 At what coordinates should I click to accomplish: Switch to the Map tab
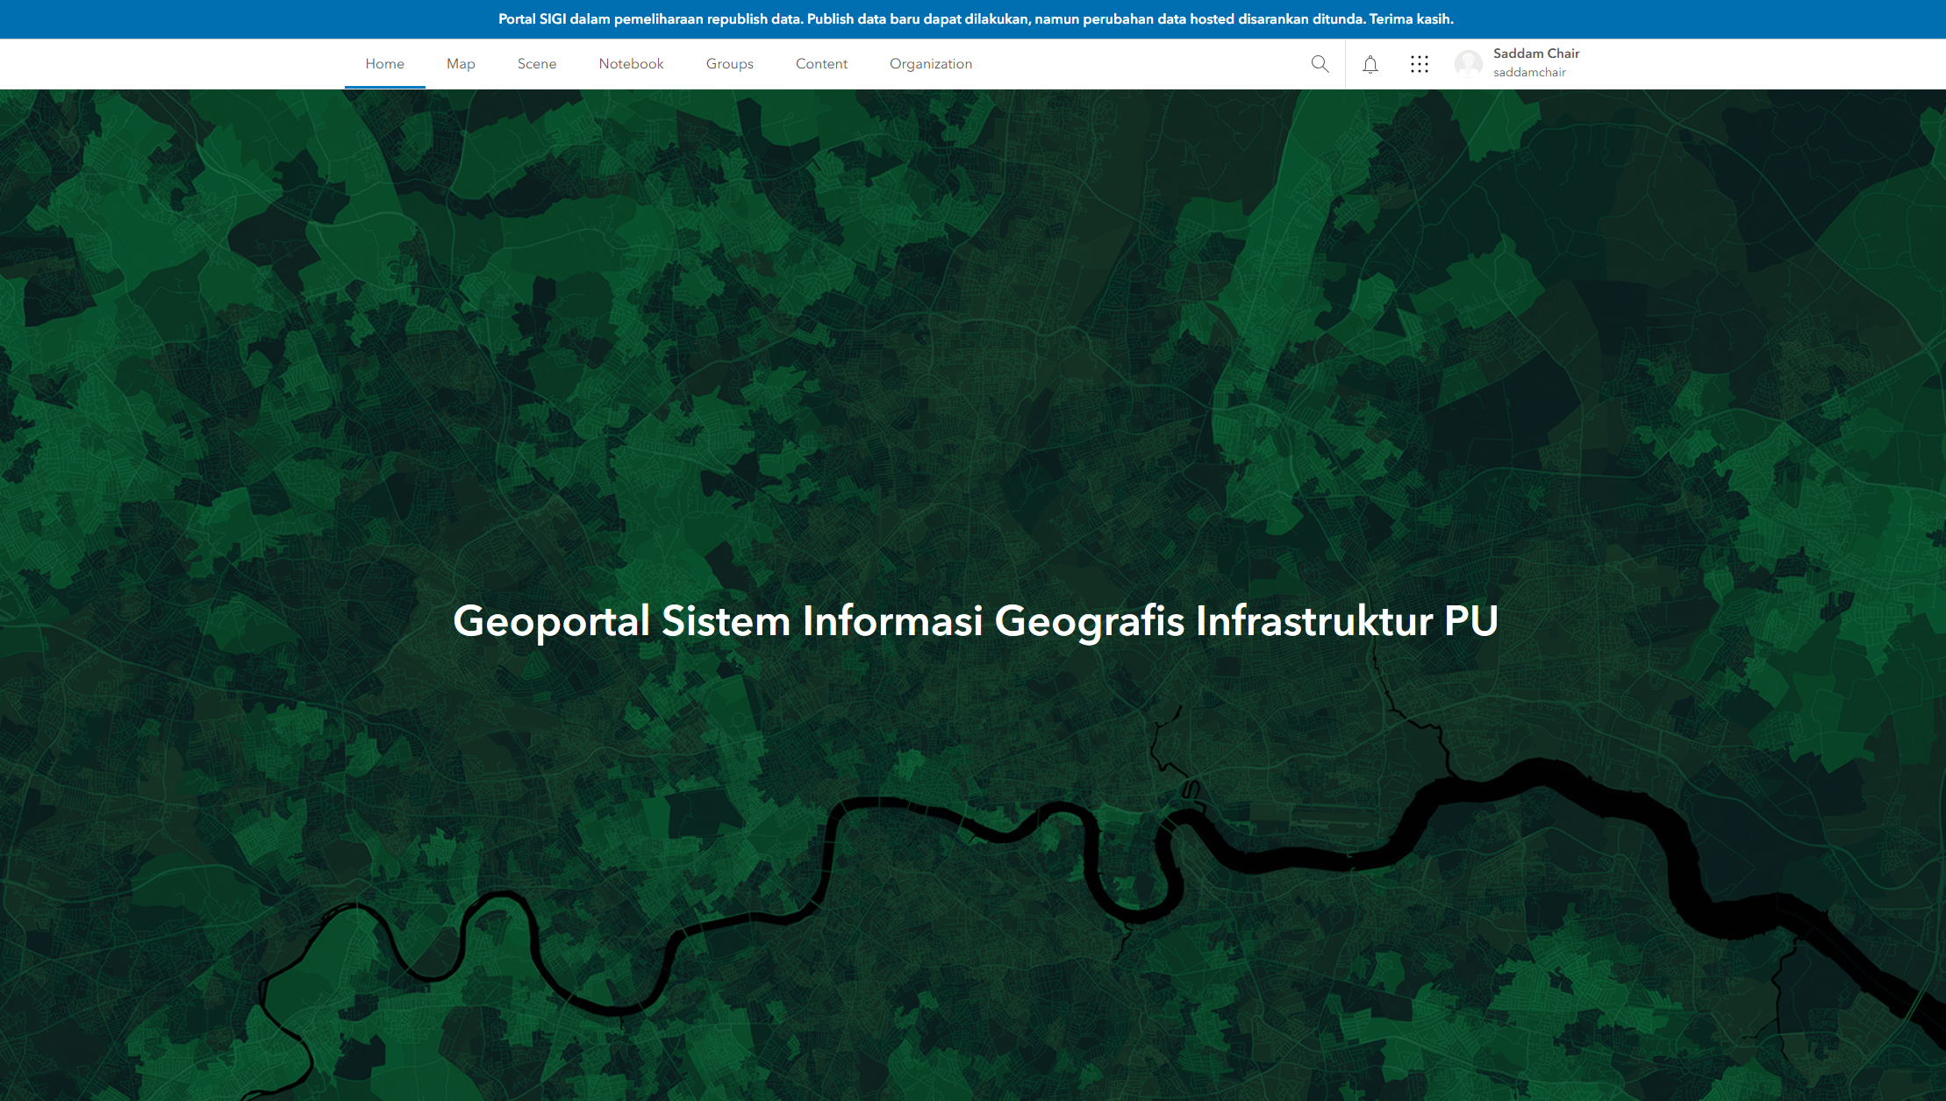point(461,63)
